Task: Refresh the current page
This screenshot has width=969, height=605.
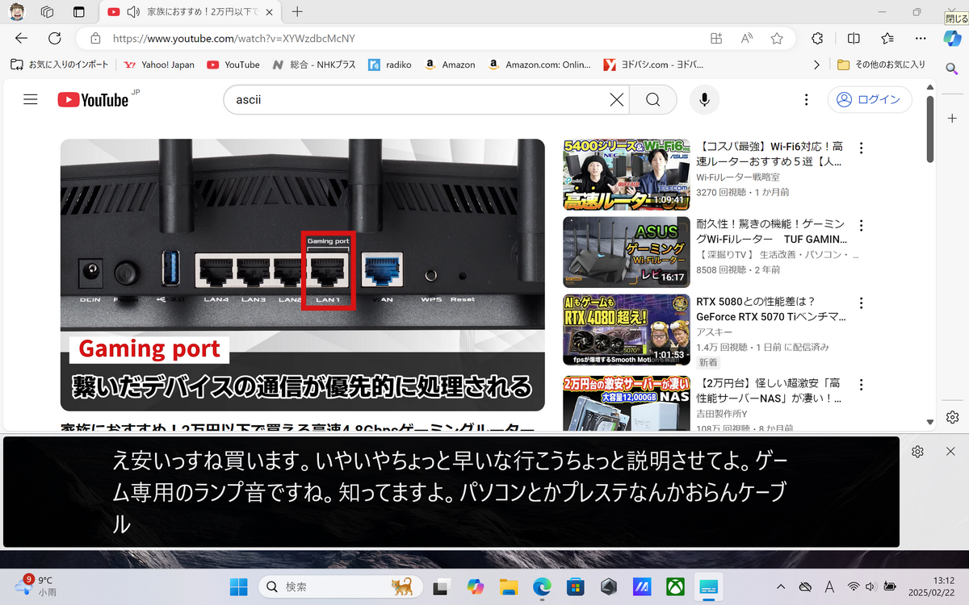Action: (x=55, y=38)
